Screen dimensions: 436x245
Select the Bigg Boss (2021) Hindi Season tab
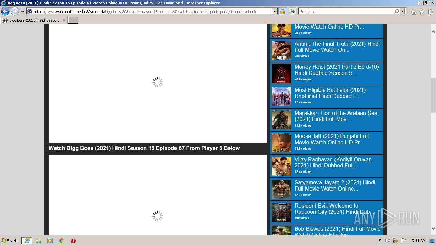point(34,20)
